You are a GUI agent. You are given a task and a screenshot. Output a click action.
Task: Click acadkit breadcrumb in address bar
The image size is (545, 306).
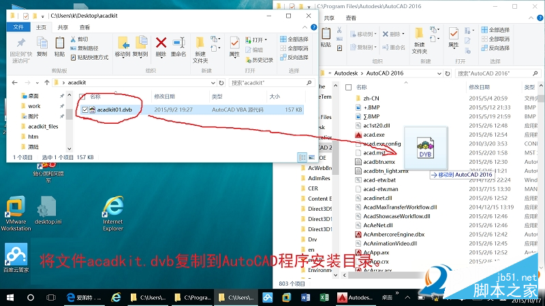pos(77,82)
